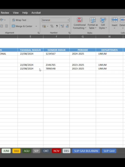Expand the Insert dropdown arrow
This screenshot has width=125, height=167.
pyautogui.click(x=115, y=28)
